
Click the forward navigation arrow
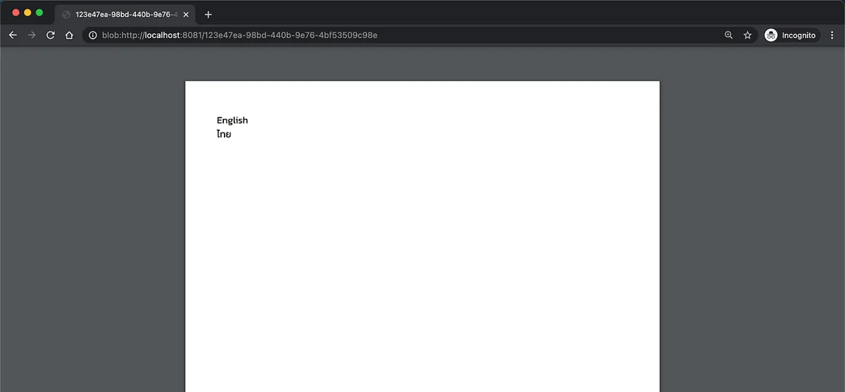pyautogui.click(x=32, y=35)
